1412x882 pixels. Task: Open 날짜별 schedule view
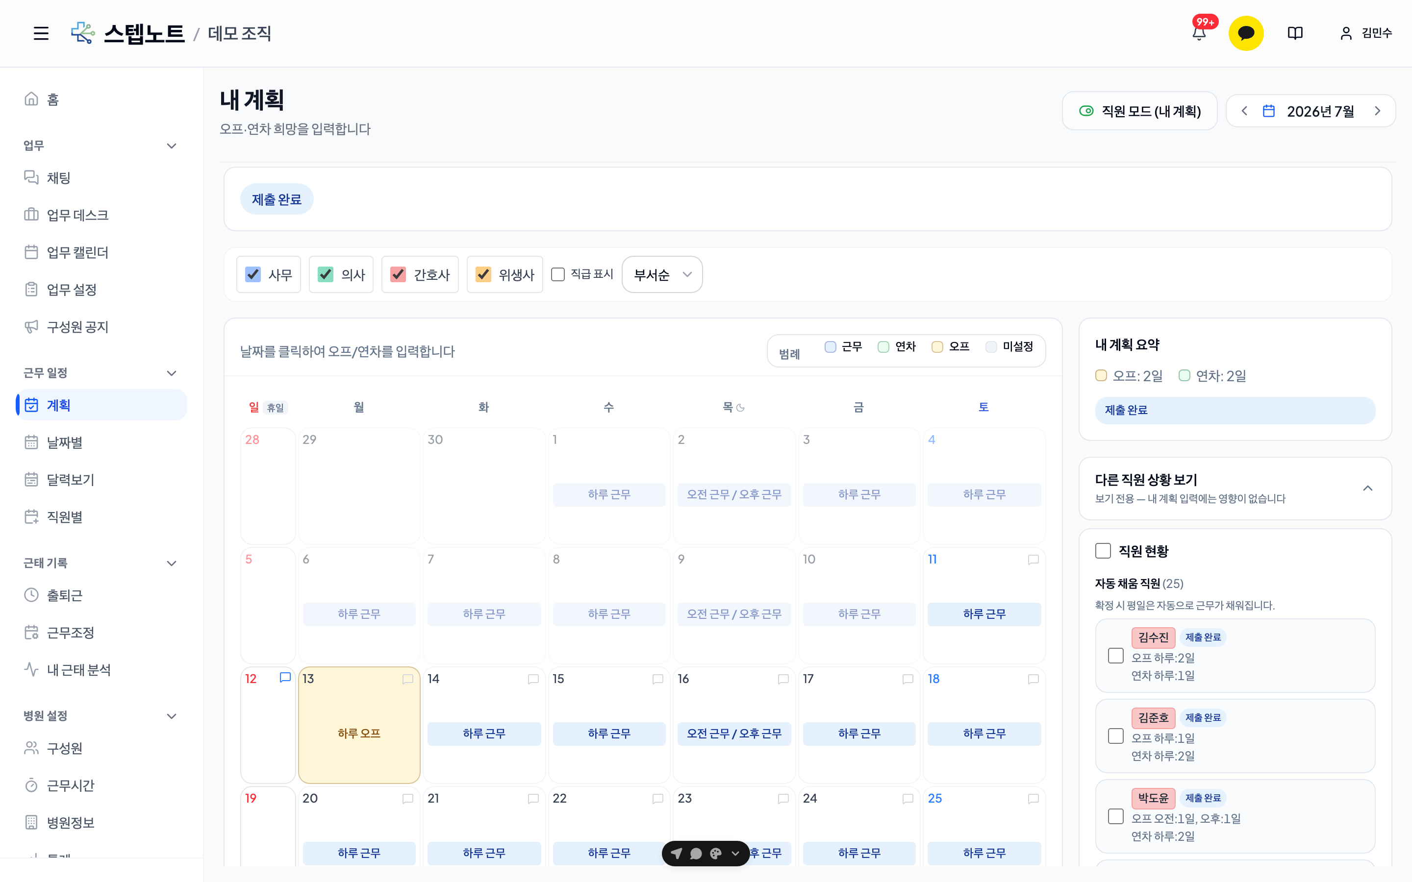[101, 442]
